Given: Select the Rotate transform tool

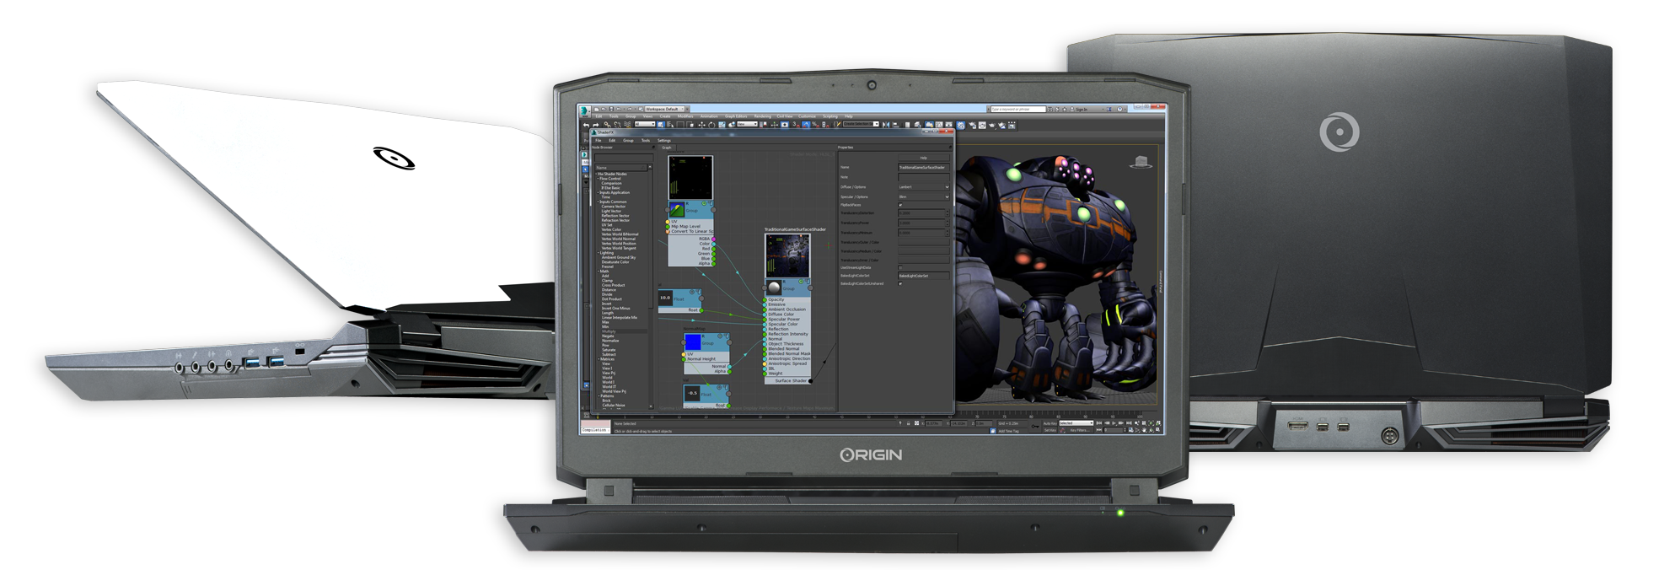Looking at the screenshot, I should coord(711,125).
